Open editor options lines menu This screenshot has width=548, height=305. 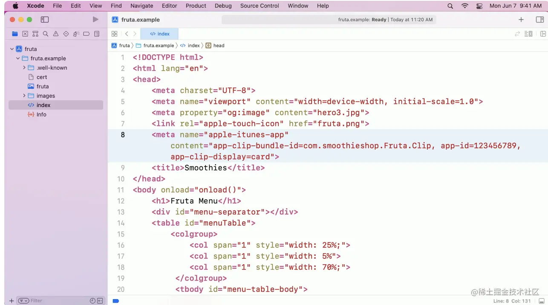(x=528, y=34)
